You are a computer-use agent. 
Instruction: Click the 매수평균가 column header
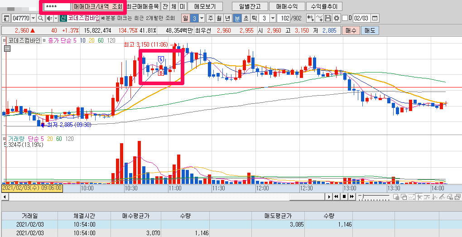pyautogui.click(x=136, y=216)
